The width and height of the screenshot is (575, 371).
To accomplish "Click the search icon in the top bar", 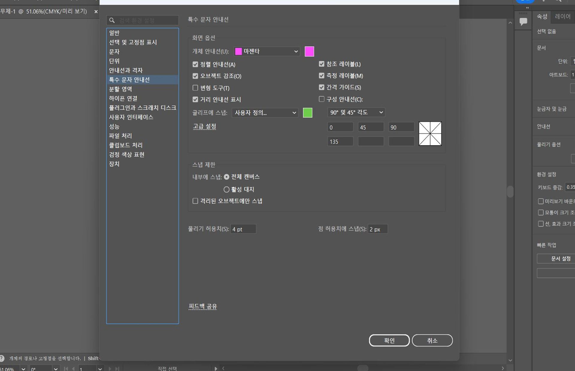I will coord(558,1).
